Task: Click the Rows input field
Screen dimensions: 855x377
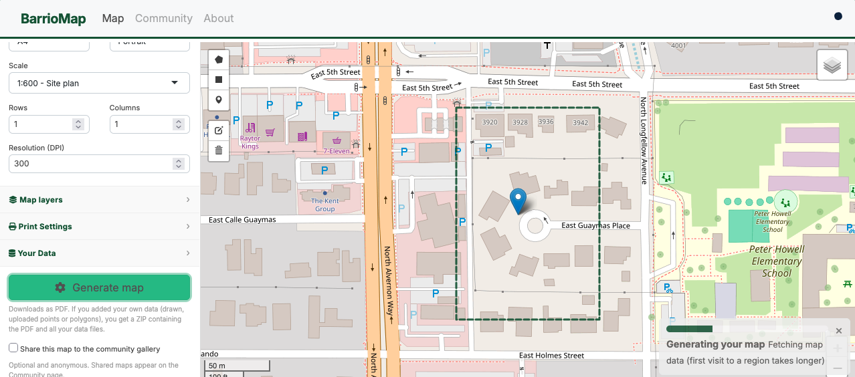Action: 49,124
